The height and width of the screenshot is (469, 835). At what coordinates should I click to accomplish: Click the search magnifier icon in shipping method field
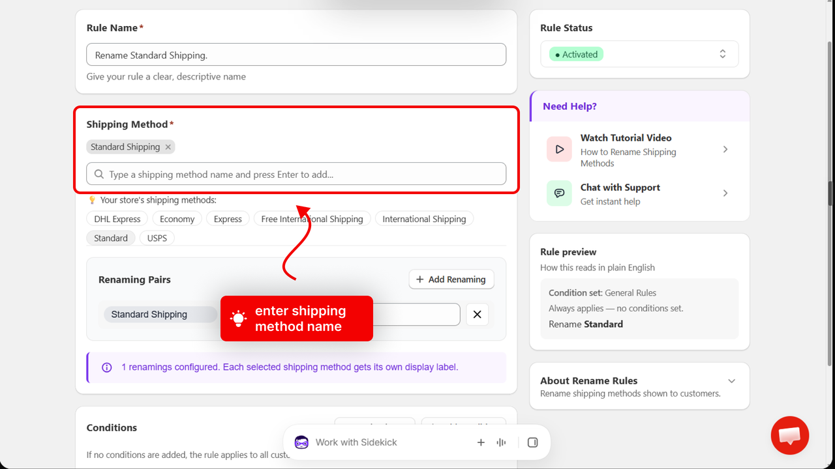pos(99,174)
